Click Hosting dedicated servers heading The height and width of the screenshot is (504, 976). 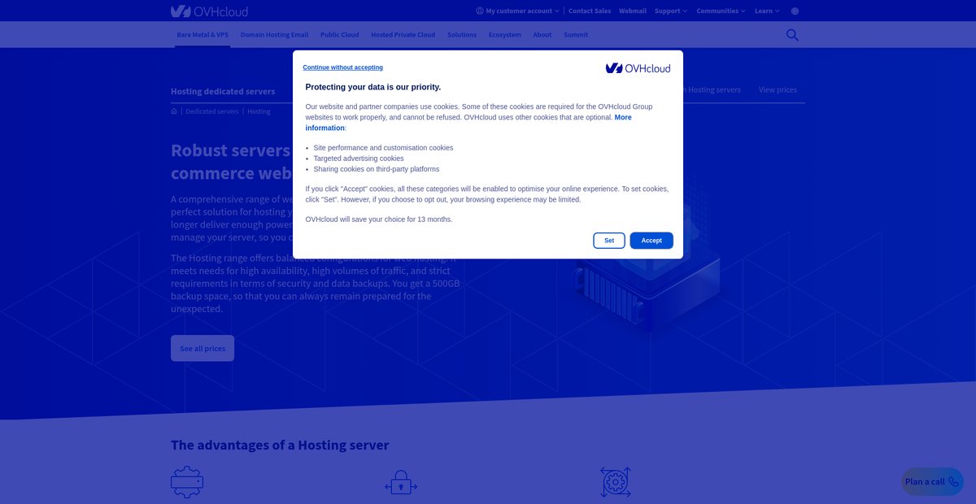223,91
